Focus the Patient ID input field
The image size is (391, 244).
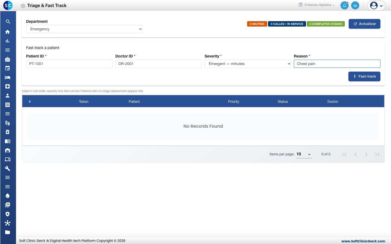69,64
